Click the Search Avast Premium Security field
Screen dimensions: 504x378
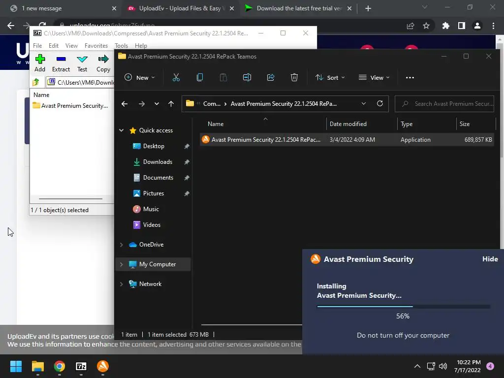(x=444, y=104)
